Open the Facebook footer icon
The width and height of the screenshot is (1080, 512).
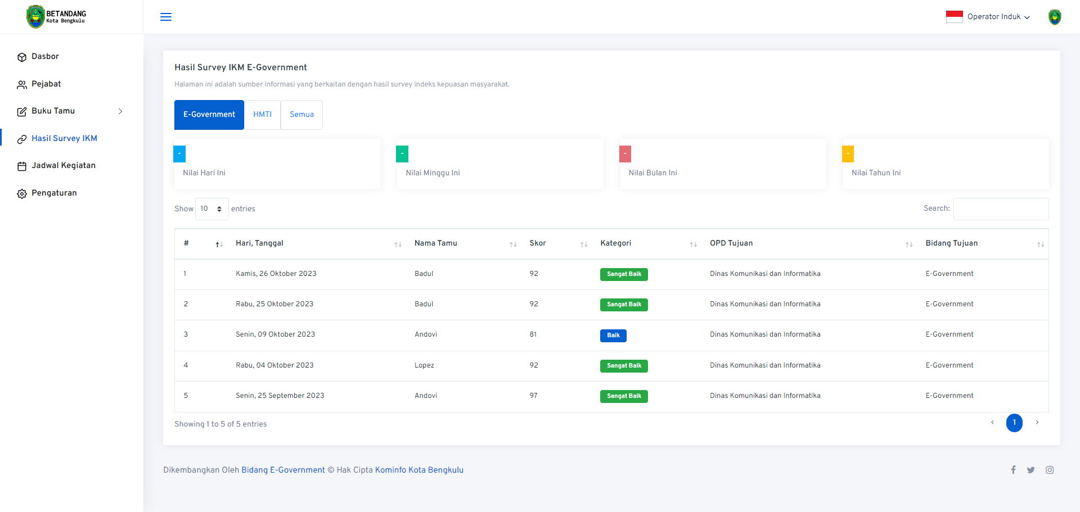click(1013, 470)
